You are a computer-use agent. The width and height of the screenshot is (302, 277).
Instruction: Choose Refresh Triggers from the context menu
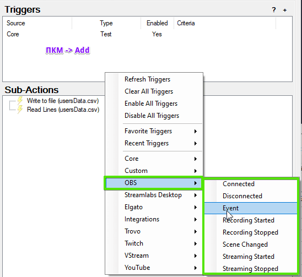(154, 79)
